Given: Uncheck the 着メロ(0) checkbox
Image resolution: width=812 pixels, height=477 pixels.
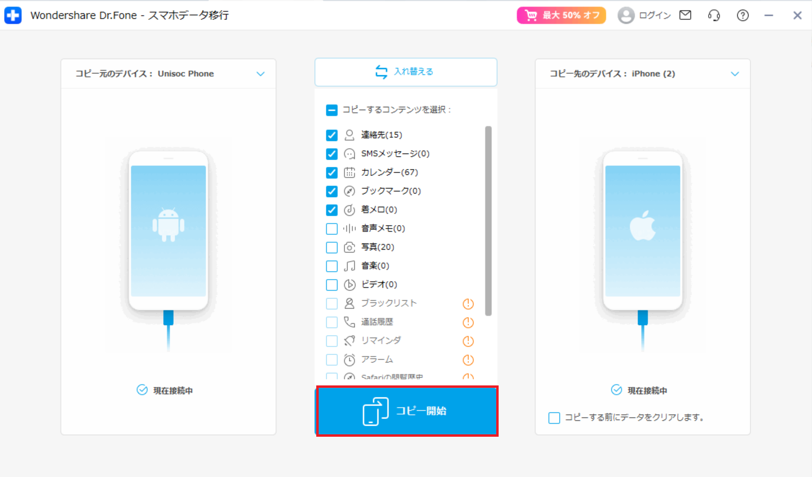Looking at the screenshot, I should (332, 210).
